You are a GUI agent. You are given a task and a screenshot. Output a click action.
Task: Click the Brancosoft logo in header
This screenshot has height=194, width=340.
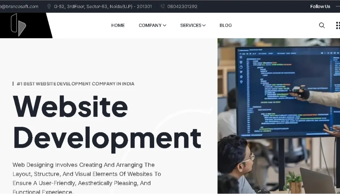coord(18,25)
